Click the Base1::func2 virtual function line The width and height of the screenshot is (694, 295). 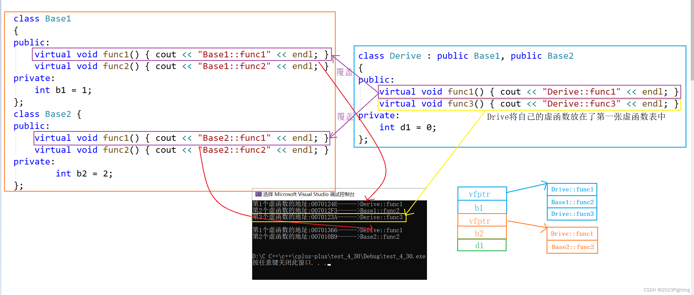pos(182,66)
